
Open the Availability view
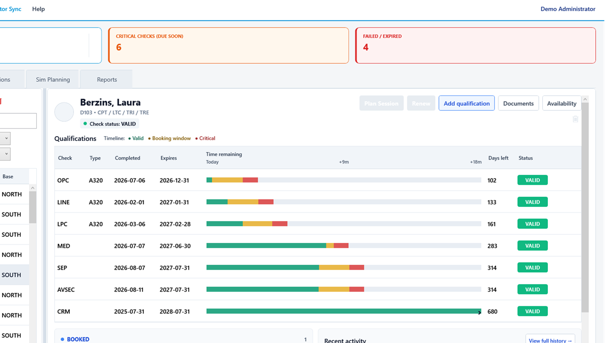(x=562, y=103)
